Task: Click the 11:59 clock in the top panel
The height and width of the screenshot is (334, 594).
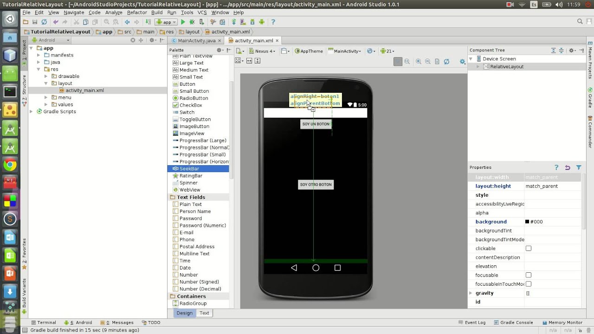Action: [x=574, y=5]
